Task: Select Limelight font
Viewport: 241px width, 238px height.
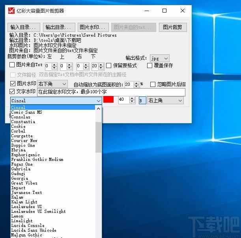Action: (53, 221)
